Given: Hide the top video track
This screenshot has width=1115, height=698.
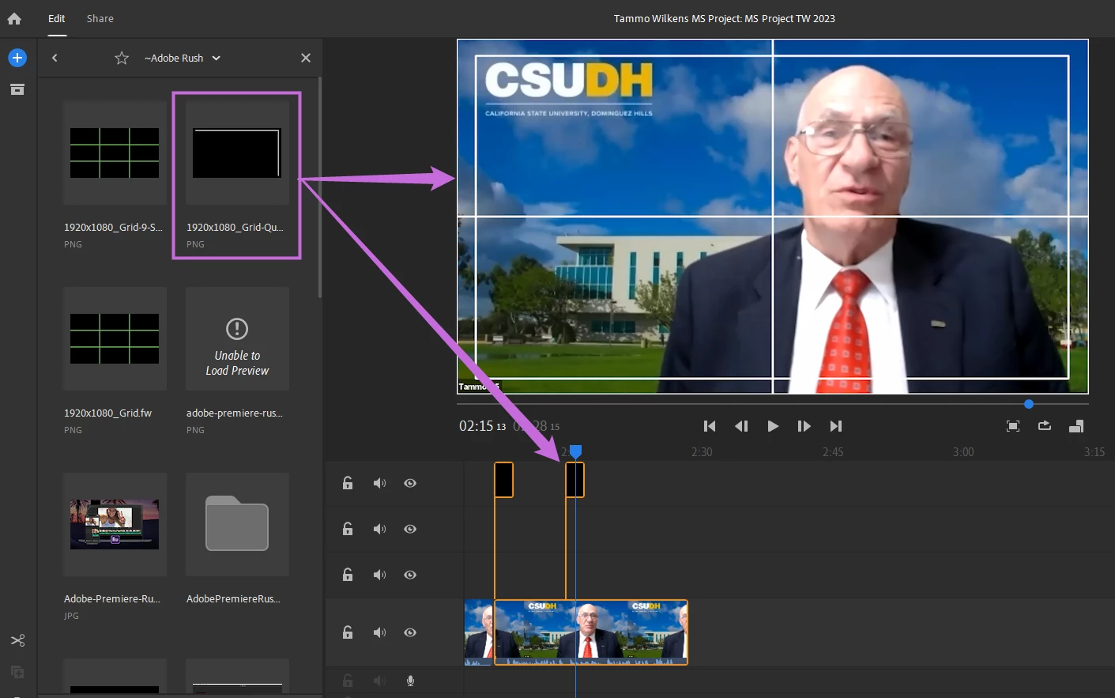Looking at the screenshot, I should [410, 483].
